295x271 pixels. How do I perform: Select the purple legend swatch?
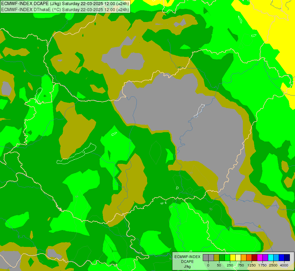(x=265, y=258)
